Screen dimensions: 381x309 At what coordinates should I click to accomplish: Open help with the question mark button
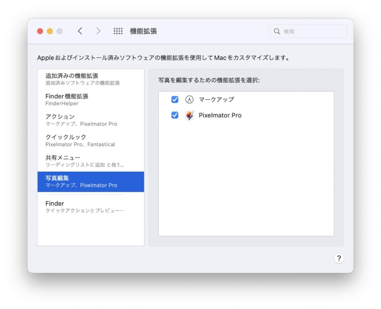pyautogui.click(x=339, y=258)
